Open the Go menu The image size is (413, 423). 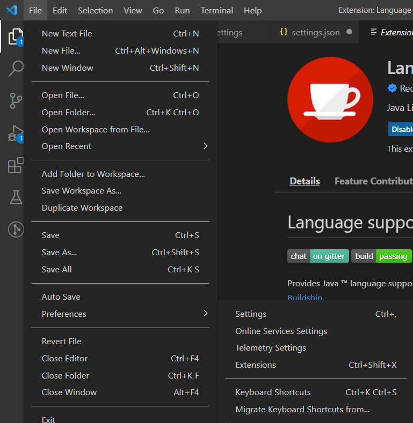pos(158,10)
